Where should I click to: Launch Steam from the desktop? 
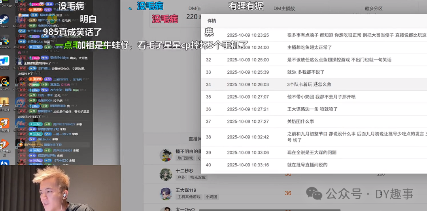pos(5,21)
